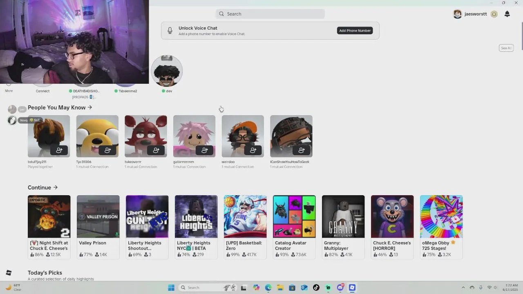The width and height of the screenshot is (523, 294).
Task: Add tvkeoverrr as a connection
Action: [x=156, y=150]
